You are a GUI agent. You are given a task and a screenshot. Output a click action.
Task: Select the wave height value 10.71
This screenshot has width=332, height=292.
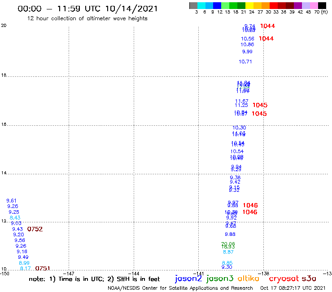point(245,62)
